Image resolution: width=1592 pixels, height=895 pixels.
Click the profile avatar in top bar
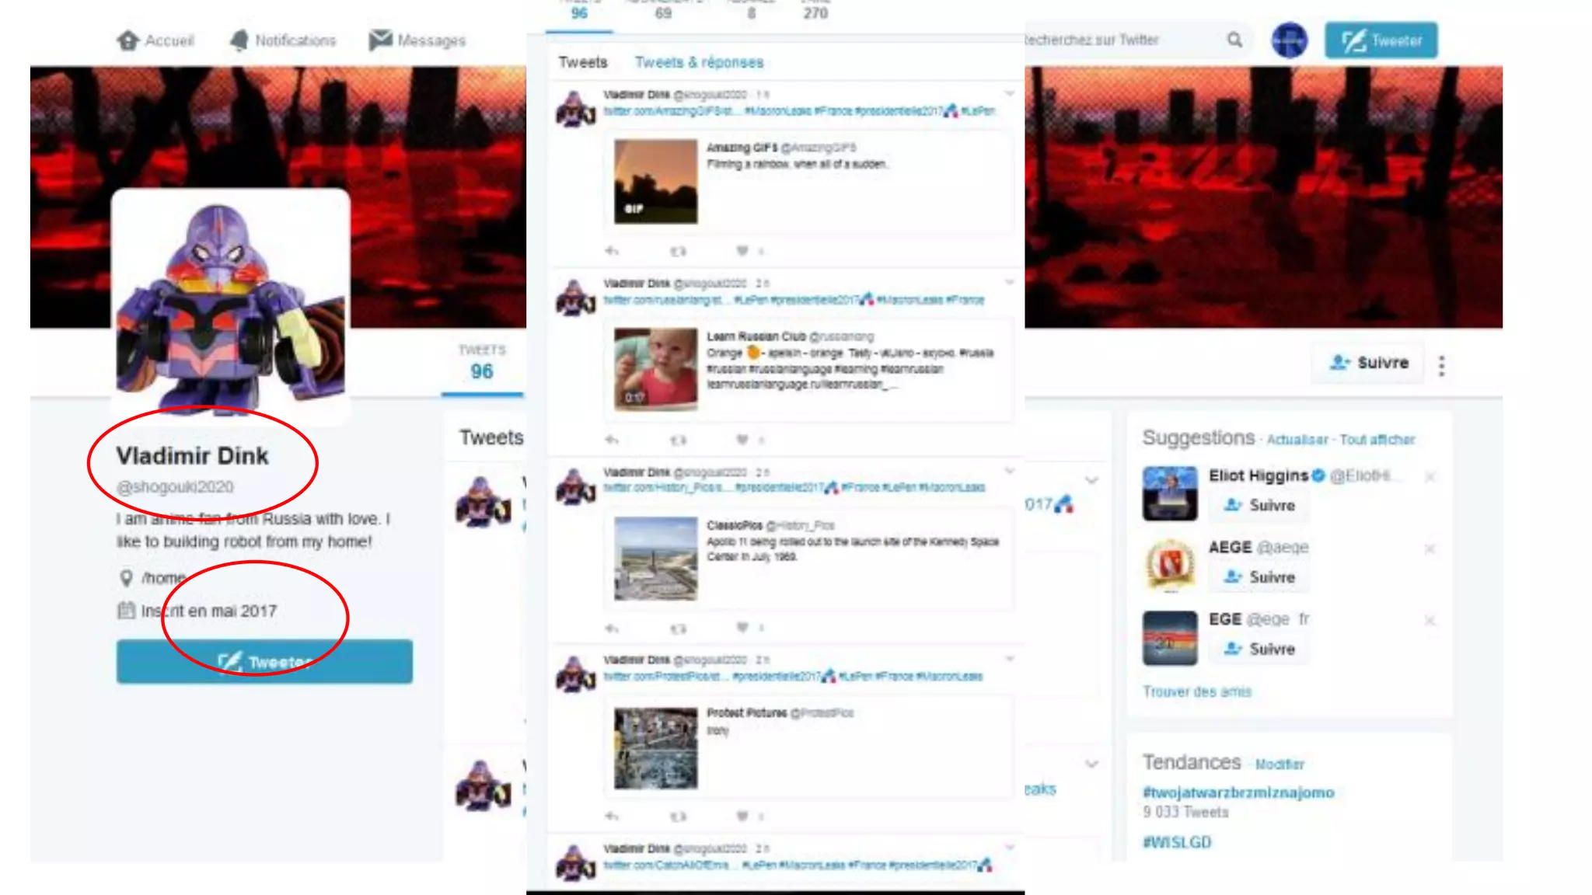(1289, 40)
